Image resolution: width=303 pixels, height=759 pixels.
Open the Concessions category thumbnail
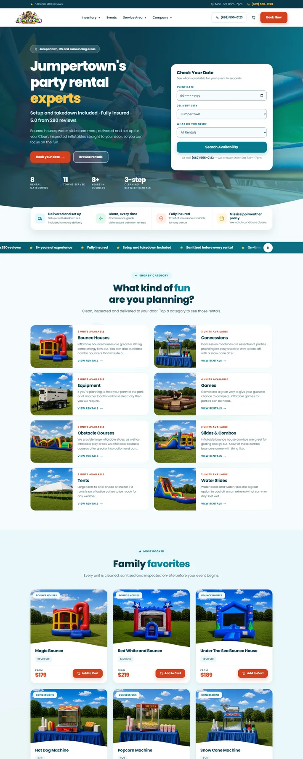pyautogui.click(x=175, y=346)
